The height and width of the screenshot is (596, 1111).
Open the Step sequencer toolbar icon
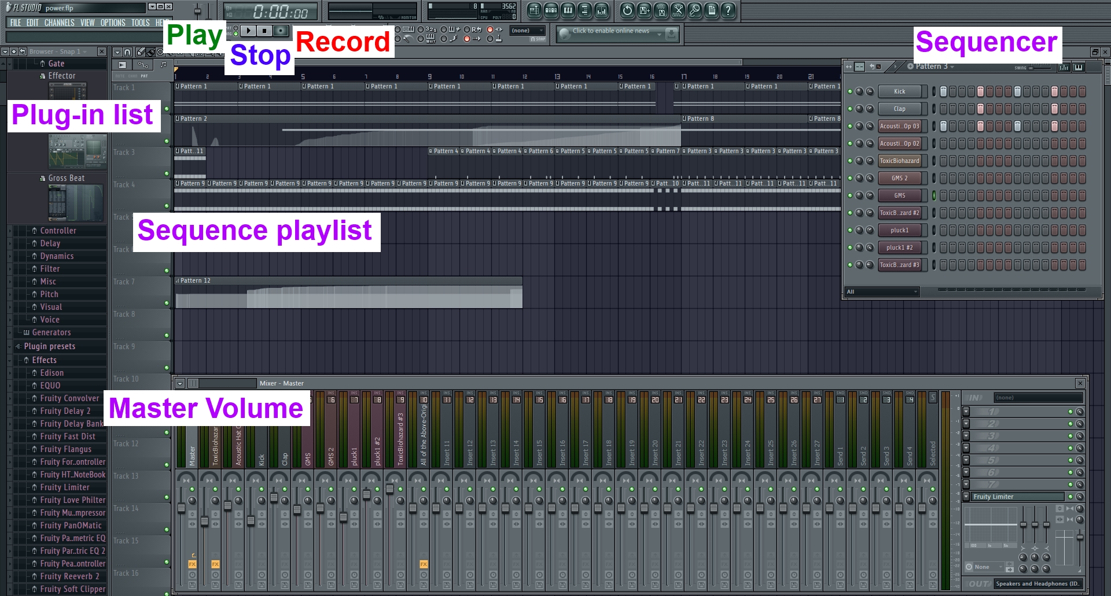click(551, 10)
